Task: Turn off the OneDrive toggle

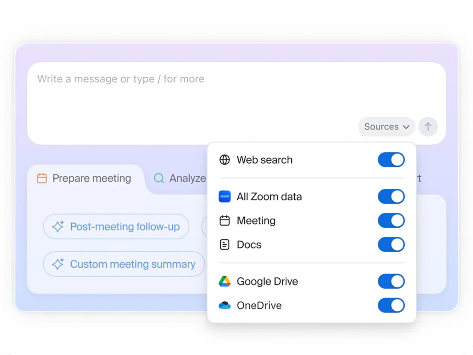Action: pyautogui.click(x=391, y=305)
